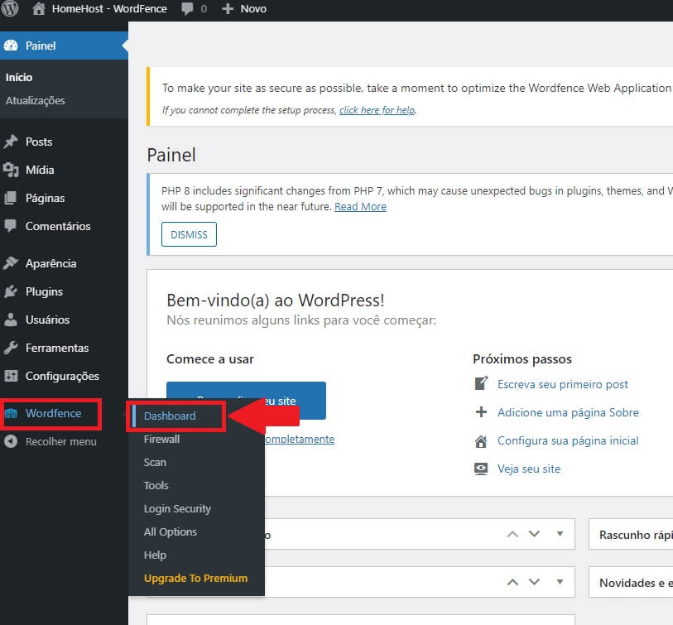Screen dimensions: 673x625
Task: Toggle first widget panel triangle
Action: coord(560,534)
